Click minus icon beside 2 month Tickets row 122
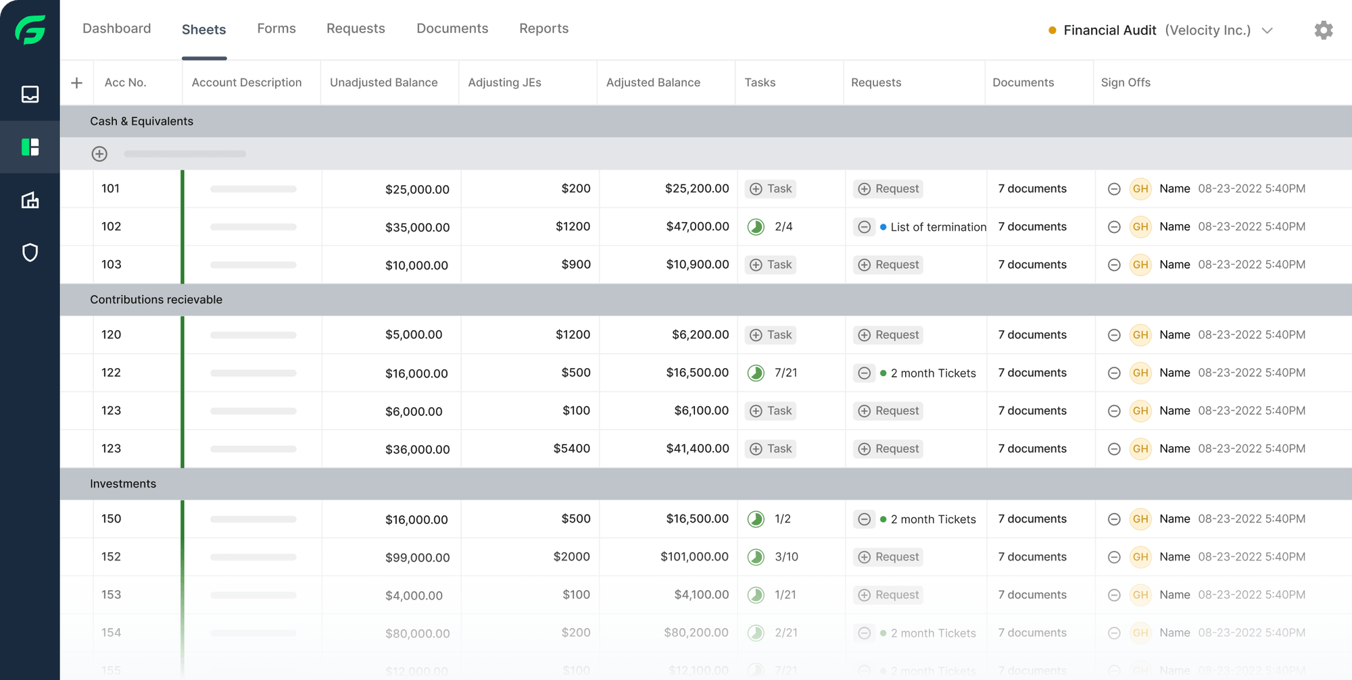1352x680 pixels. coord(864,373)
